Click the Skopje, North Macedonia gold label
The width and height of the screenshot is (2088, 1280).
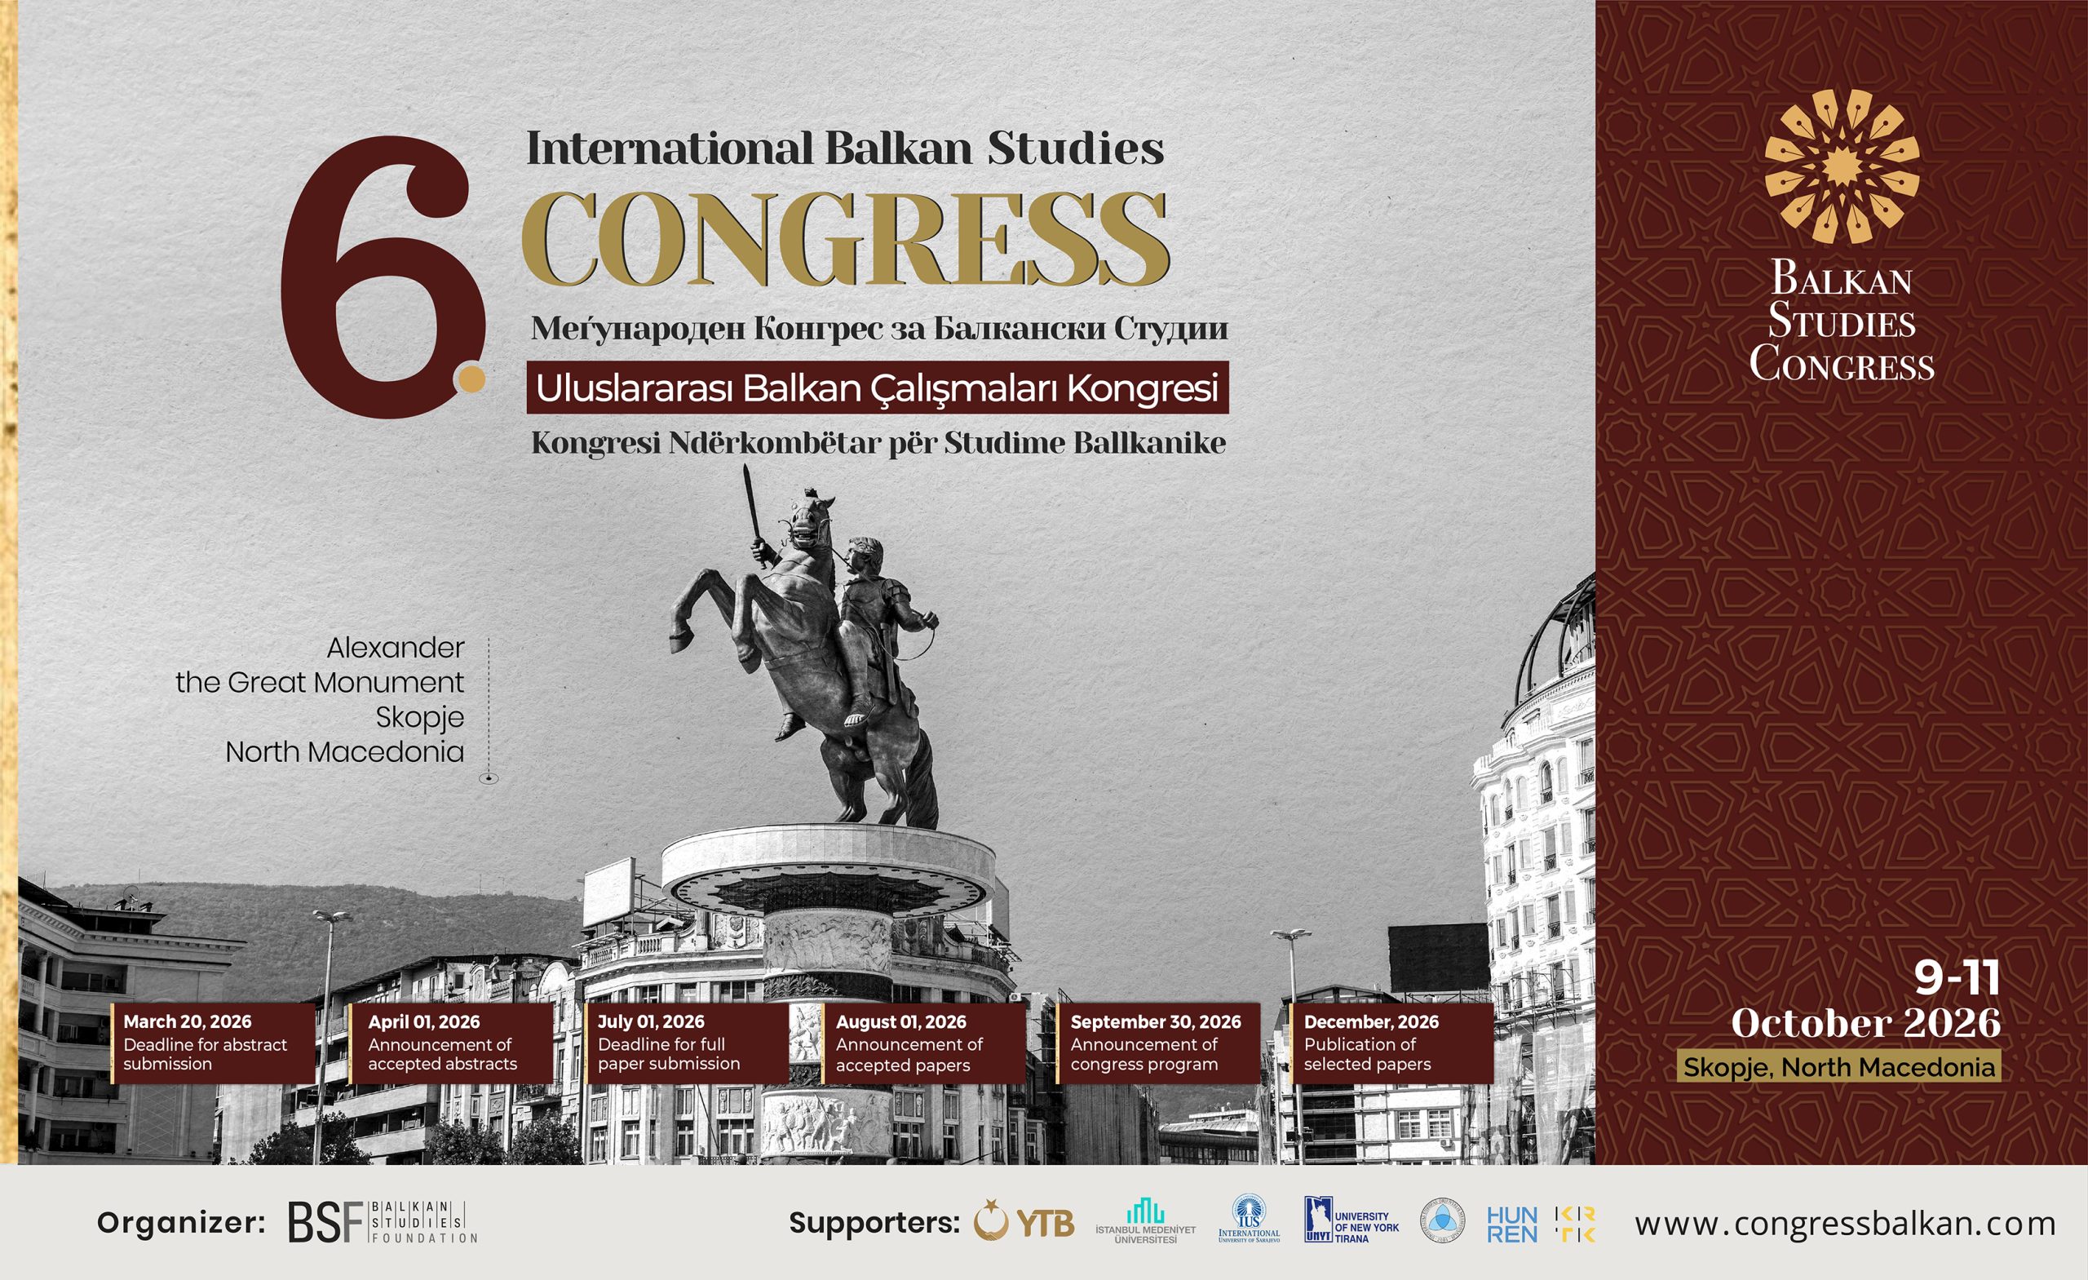tap(1839, 1067)
